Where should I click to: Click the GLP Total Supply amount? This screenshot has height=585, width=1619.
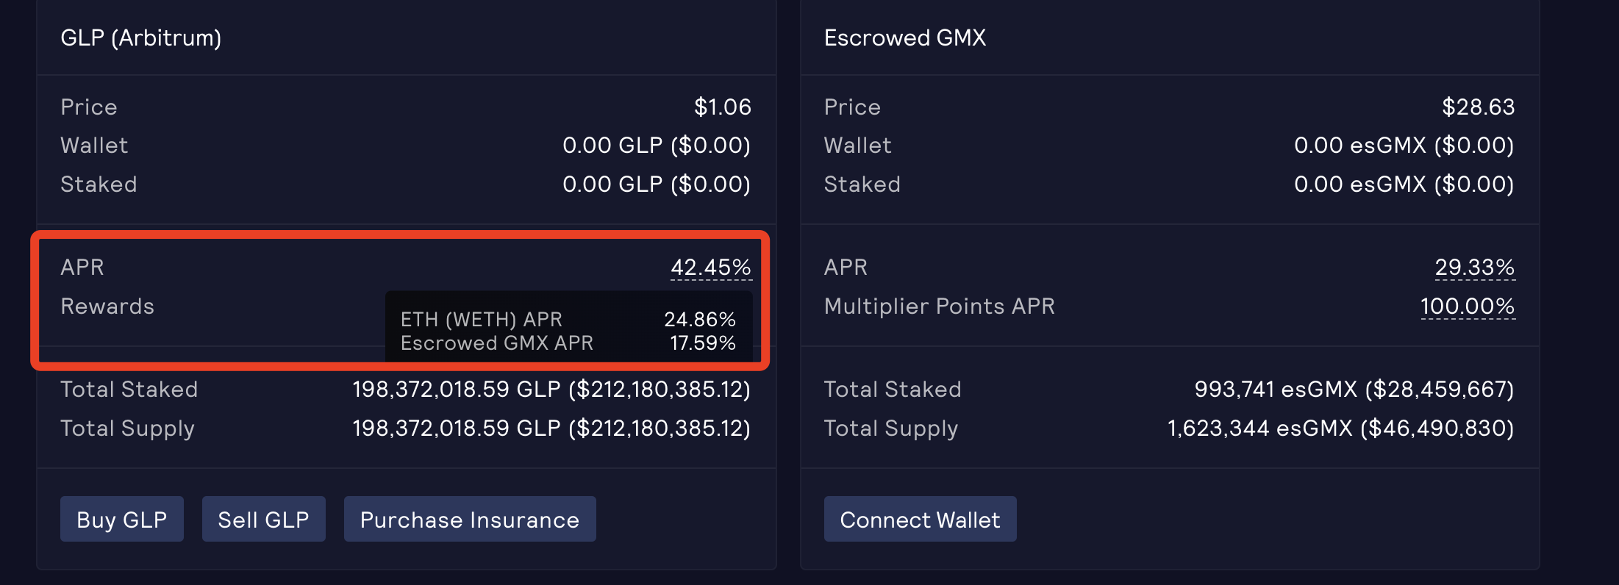click(x=551, y=428)
